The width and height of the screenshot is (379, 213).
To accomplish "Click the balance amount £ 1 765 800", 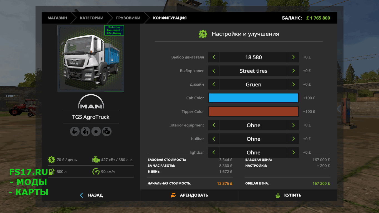I will pos(318,18).
